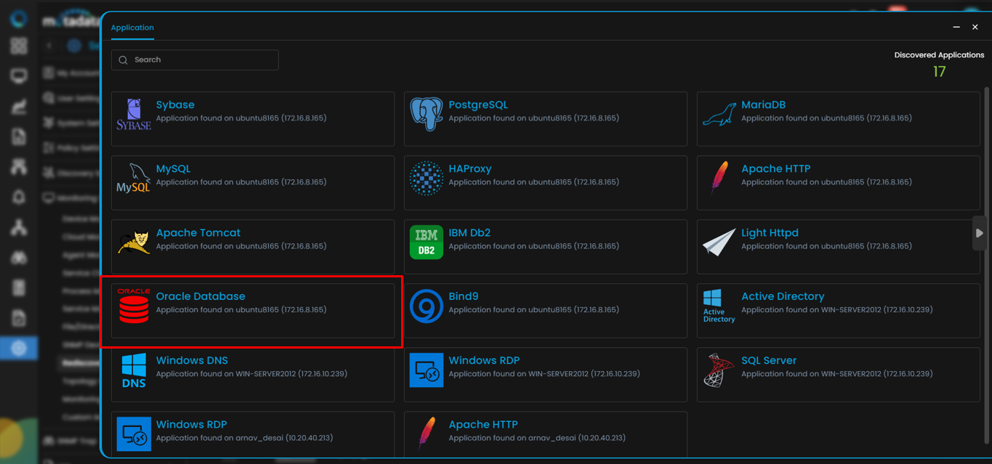Open the MariaDB application title
The height and width of the screenshot is (464, 992).
pyautogui.click(x=763, y=105)
